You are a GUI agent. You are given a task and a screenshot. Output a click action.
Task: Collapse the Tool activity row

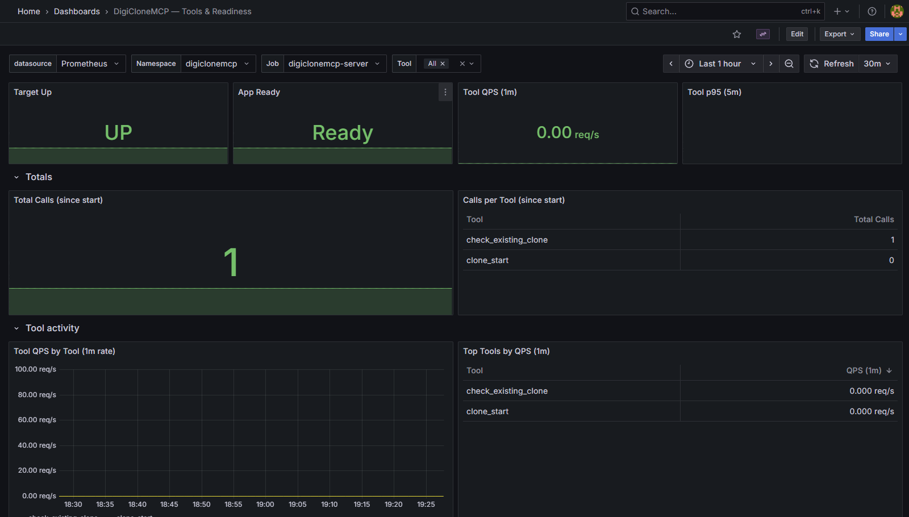(16, 328)
